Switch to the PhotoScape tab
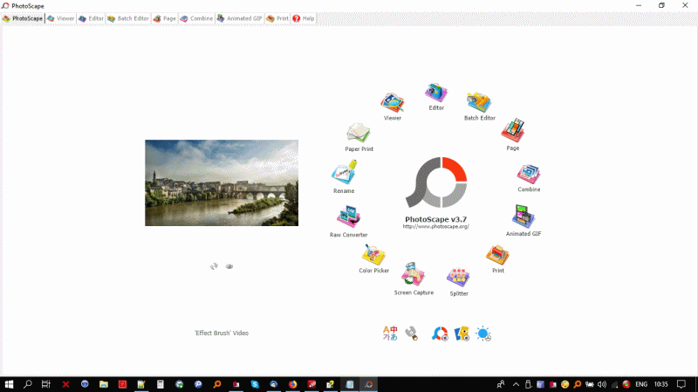The image size is (698, 392). [x=23, y=18]
